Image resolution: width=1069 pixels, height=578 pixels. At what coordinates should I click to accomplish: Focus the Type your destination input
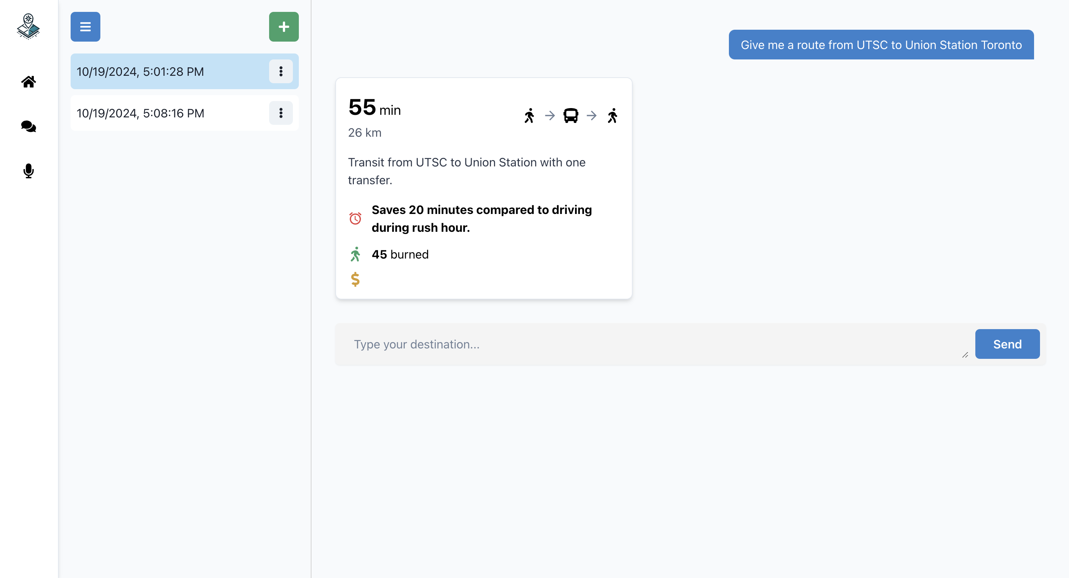coord(652,344)
